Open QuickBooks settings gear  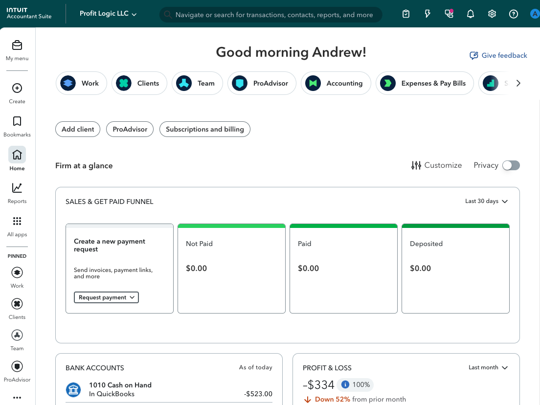pos(492,14)
